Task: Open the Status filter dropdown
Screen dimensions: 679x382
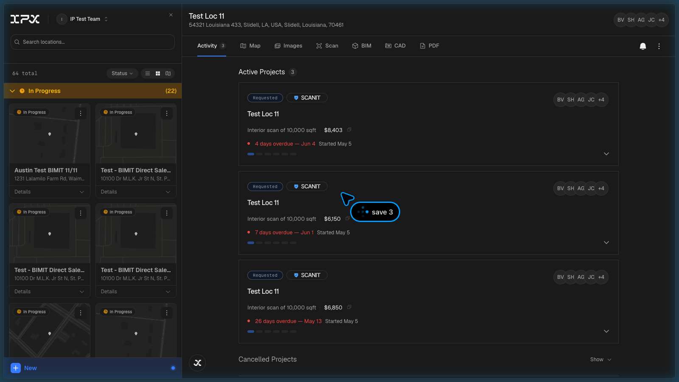Action: click(x=122, y=73)
